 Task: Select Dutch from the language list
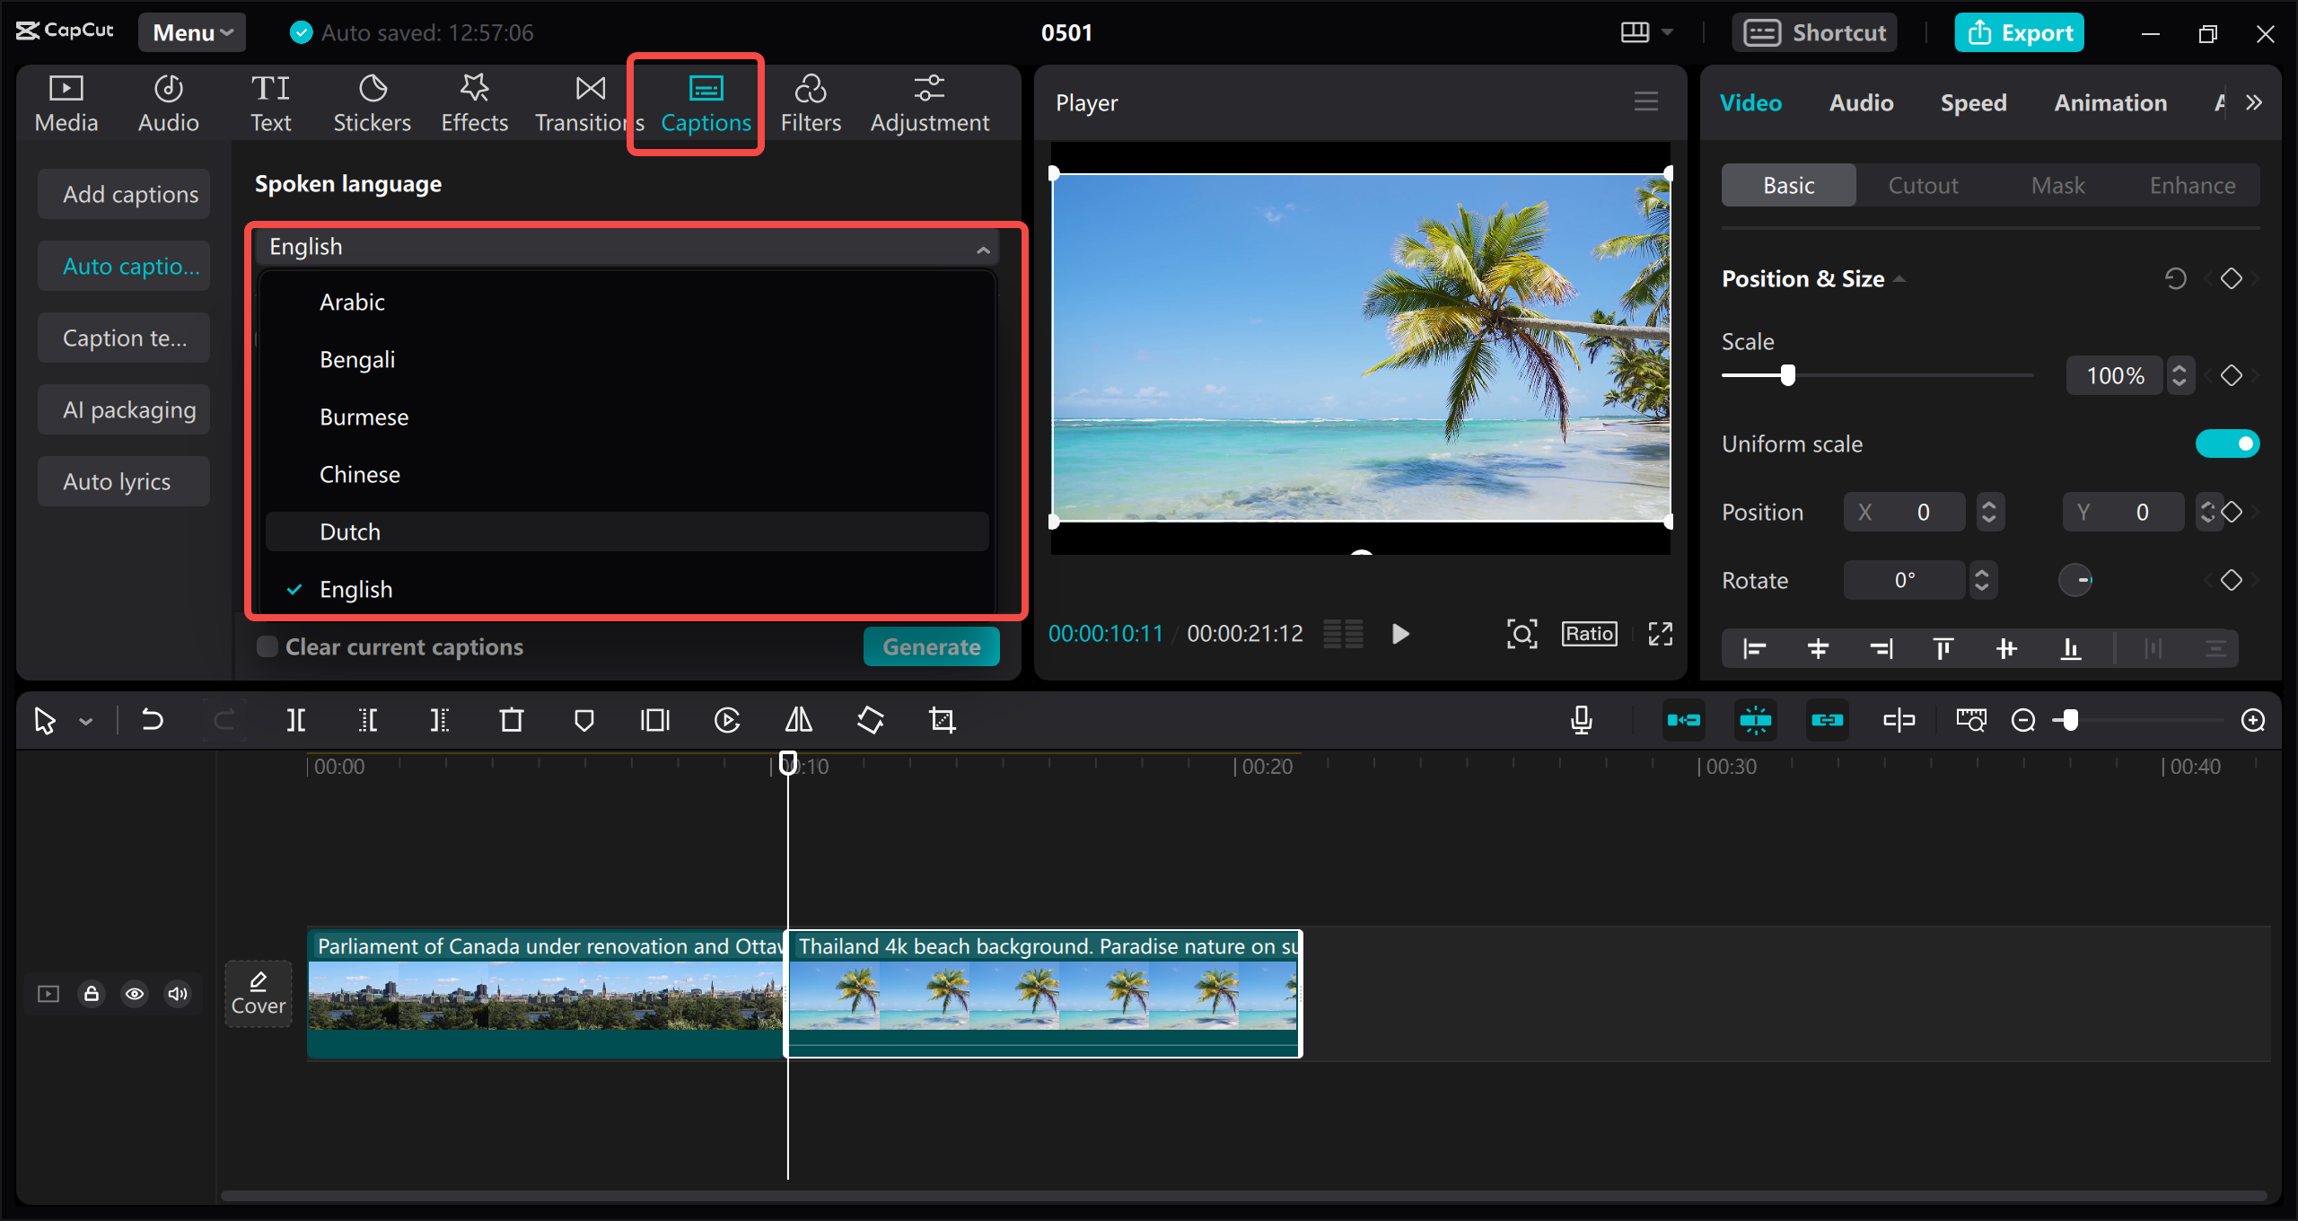[350, 531]
